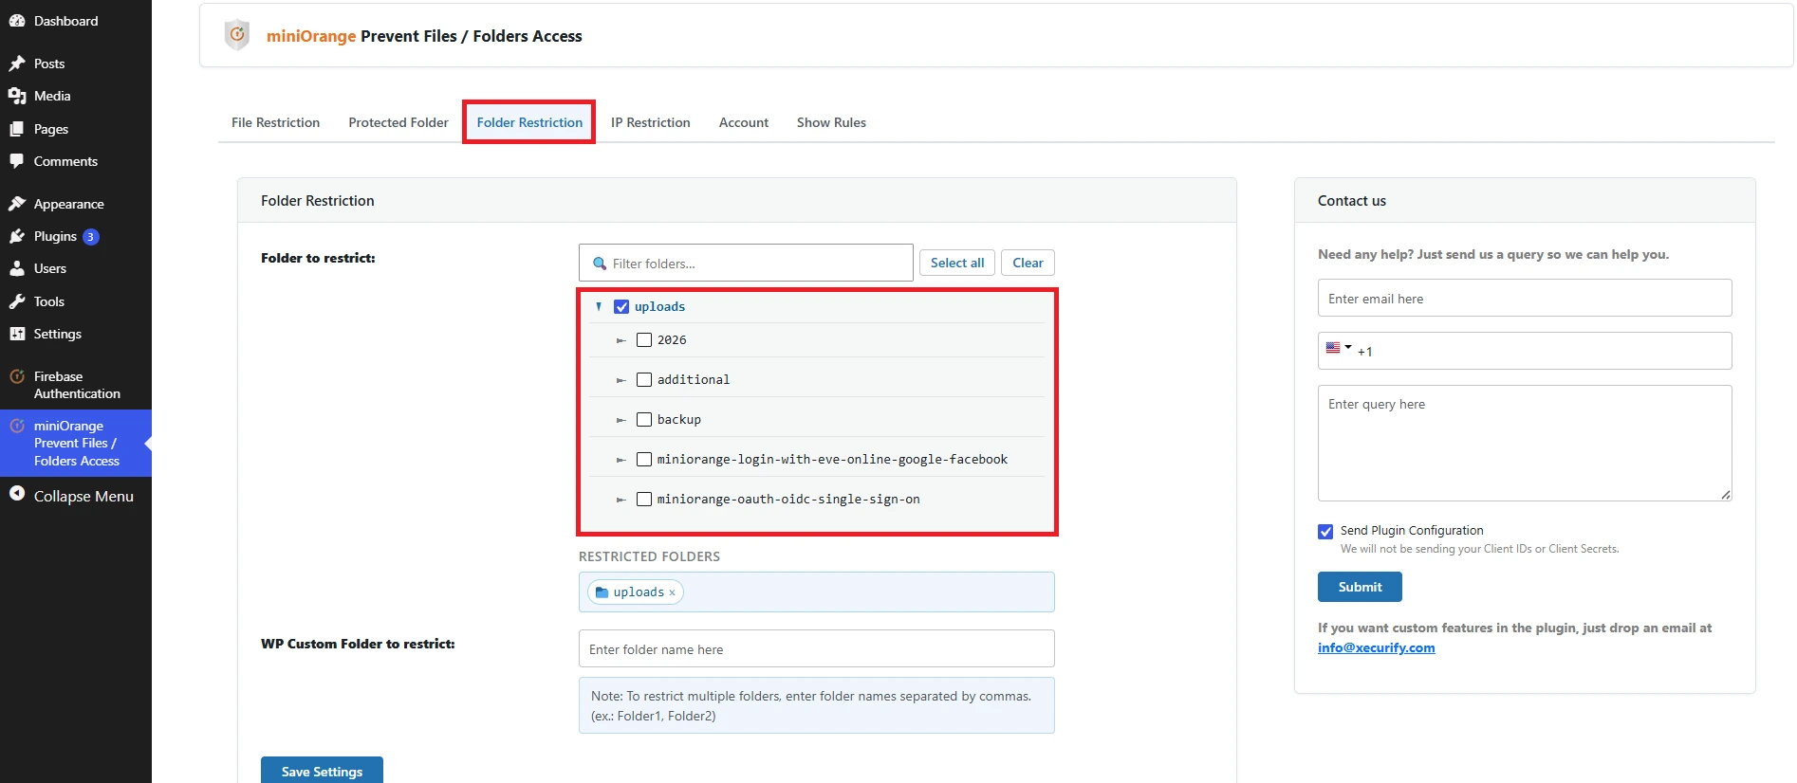The width and height of the screenshot is (1797, 783).
Task: Expand miniorange-oauth-oidc-single-sign-on node
Action: (x=621, y=500)
